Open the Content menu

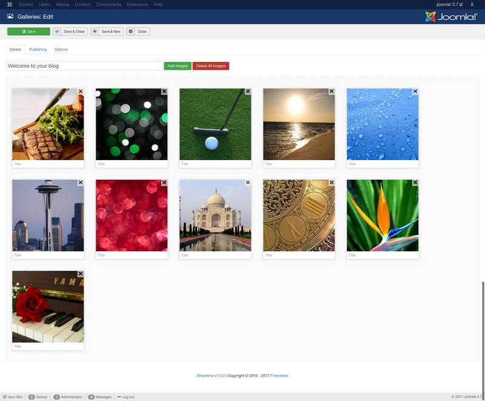[82, 4]
